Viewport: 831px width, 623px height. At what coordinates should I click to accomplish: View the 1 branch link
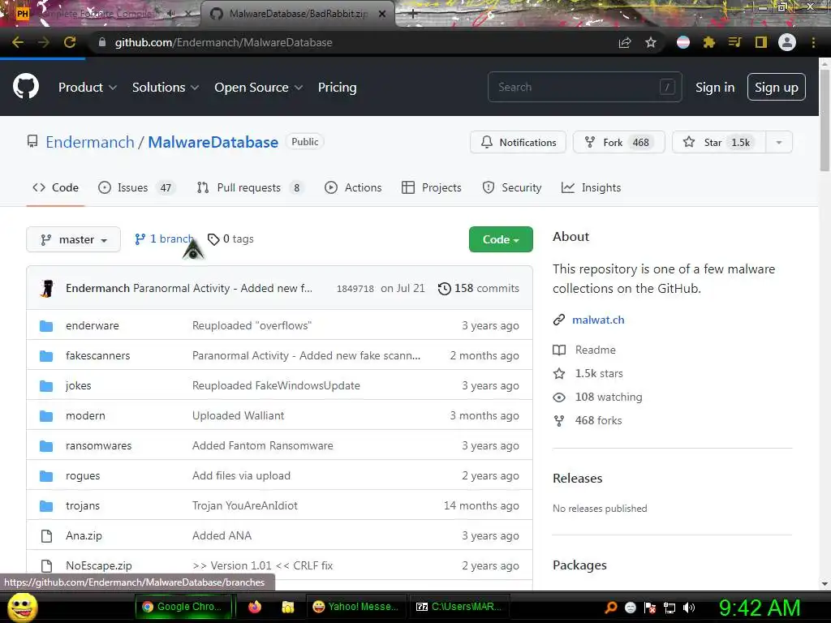pyautogui.click(x=164, y=239)
